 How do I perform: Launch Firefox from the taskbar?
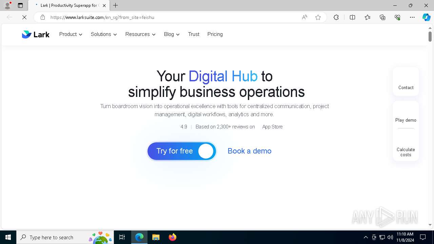[172, 237]
